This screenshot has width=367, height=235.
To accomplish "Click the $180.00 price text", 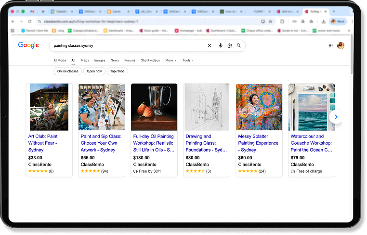I will (x=142, y=158).
